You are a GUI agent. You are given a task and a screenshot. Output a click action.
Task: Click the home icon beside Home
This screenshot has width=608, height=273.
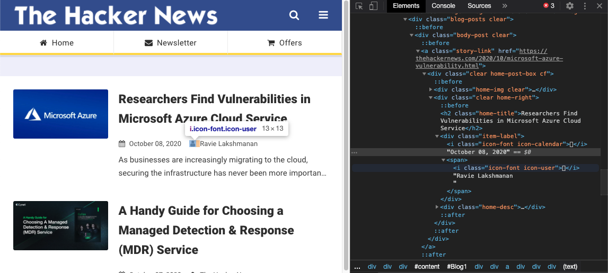click(x=43, y=43)
